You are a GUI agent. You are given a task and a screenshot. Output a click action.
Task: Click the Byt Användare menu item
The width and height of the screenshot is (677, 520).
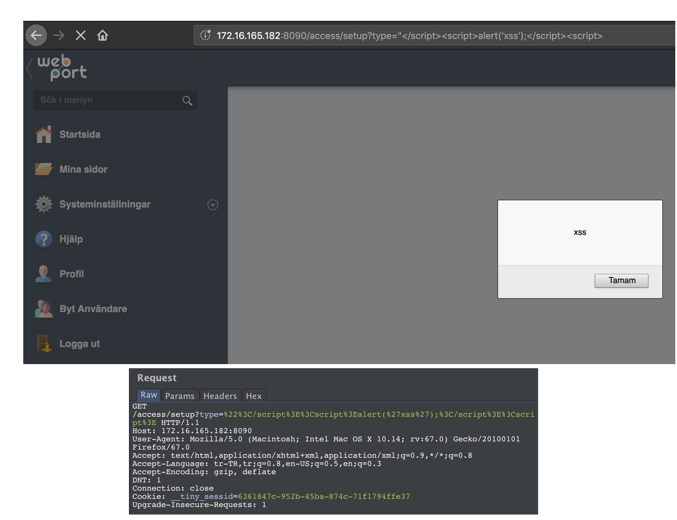tap(93, 309)
